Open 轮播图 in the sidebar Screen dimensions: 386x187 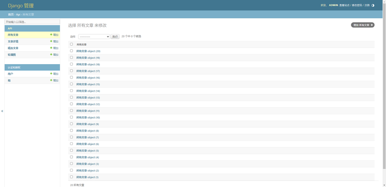click(12, 55)
